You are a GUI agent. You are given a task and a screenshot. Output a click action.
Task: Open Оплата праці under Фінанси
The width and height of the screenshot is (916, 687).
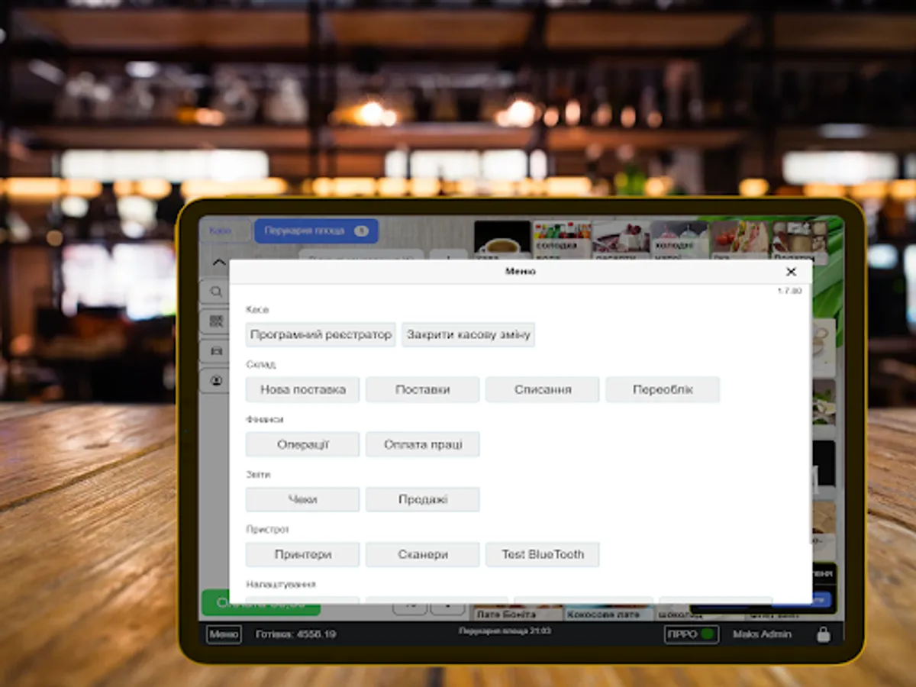pyautogui.click(x=423, y=444)
